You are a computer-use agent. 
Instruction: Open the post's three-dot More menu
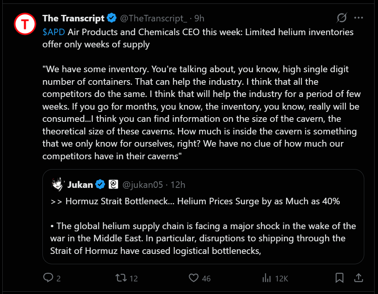pos(359,18)
